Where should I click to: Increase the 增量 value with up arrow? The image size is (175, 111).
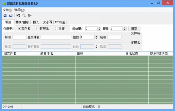coord(125,28)
